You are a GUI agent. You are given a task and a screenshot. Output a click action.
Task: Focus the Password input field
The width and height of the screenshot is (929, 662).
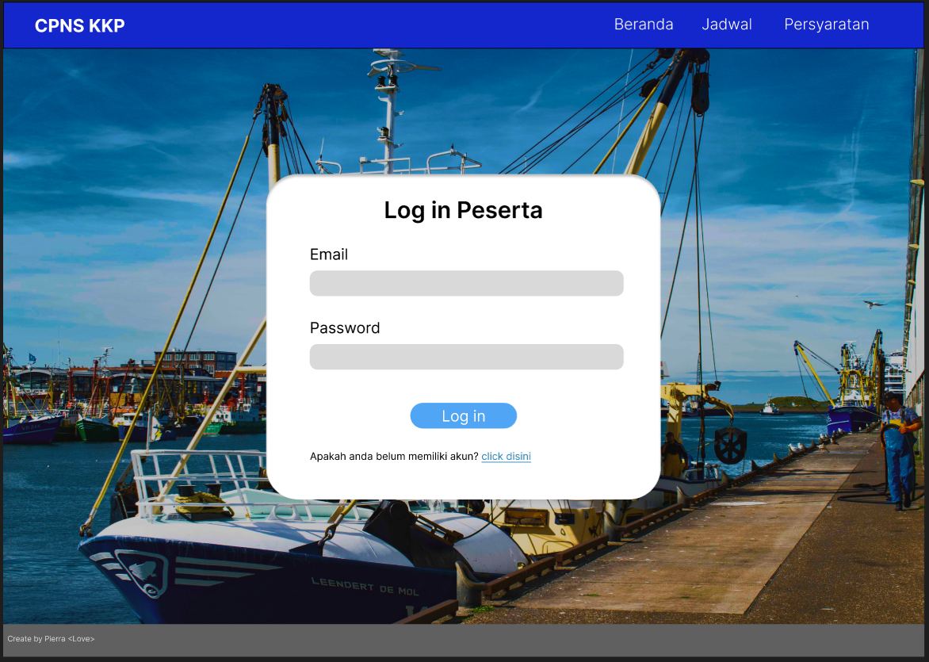point(466,357)
